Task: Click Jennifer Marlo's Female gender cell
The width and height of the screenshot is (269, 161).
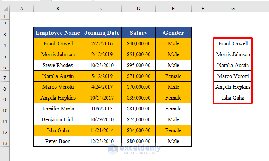Action: click(x=174, y=109)
